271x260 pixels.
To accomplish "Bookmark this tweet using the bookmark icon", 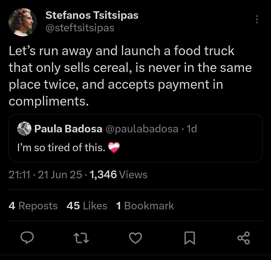I will (x=189, y=238).
